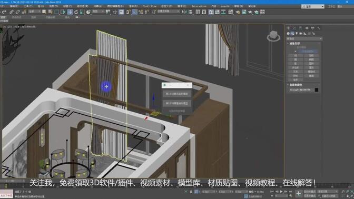Click the Select and Link chain icon

click(11, 12)
